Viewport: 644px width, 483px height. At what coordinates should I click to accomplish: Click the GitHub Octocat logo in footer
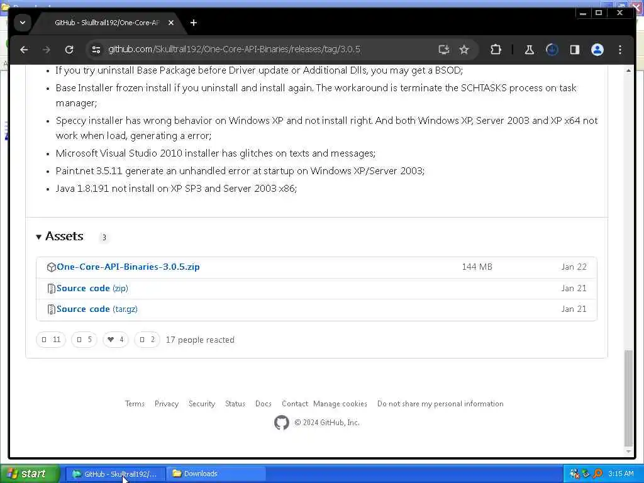pos(282,423)
